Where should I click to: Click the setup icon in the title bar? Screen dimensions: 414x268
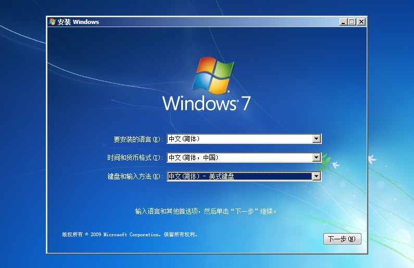[x=52, y=22]
